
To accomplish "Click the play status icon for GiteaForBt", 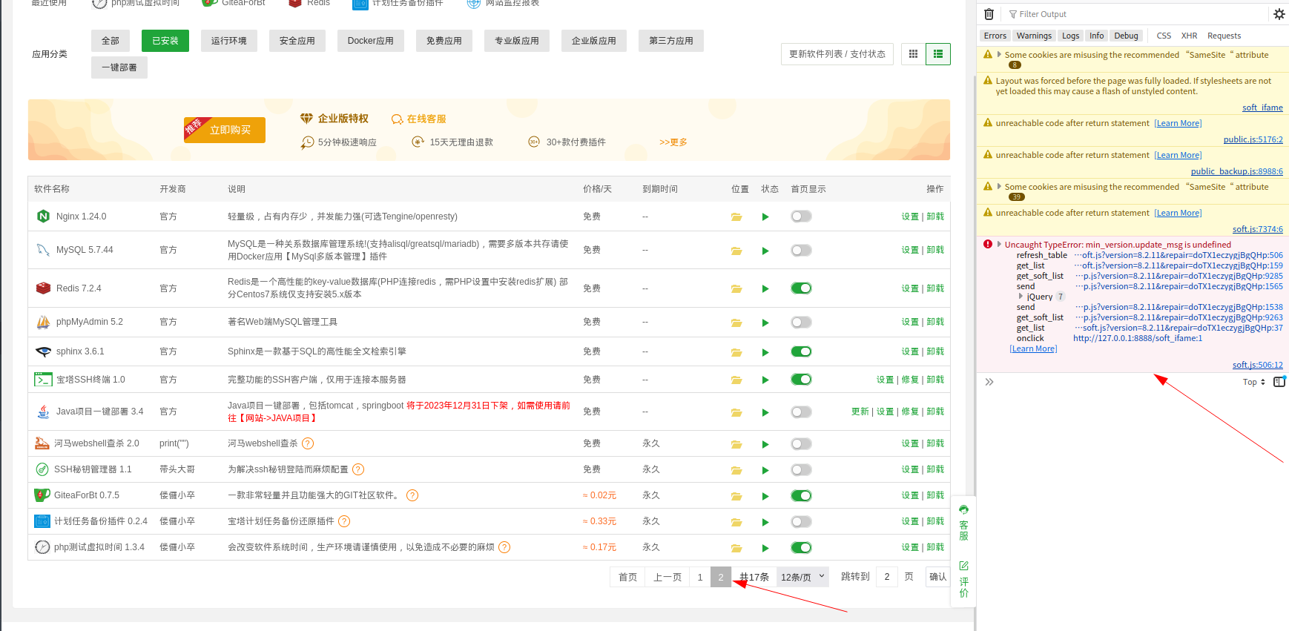I will click(765, 496).
